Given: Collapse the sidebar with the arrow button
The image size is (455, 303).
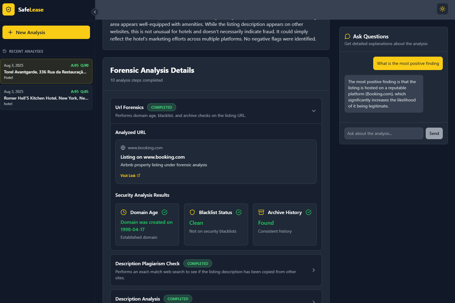Looking at the screenshot, I should click(x=95, y=12).
